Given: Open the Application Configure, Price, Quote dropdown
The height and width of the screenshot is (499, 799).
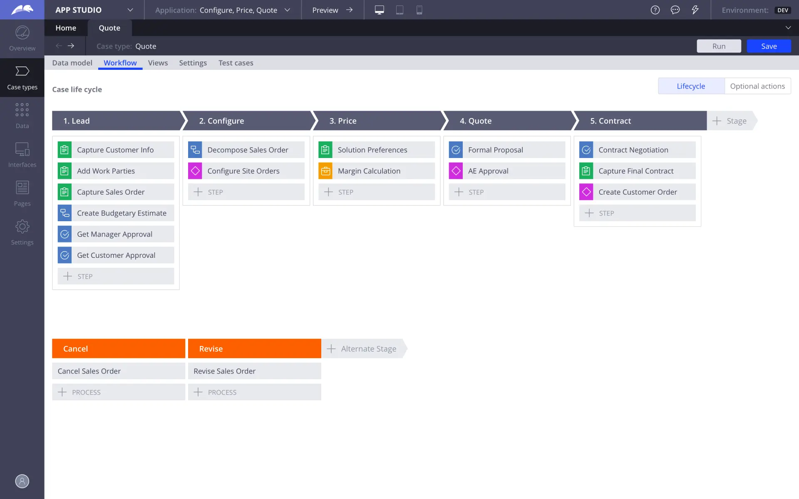Looking at the screenshot, I should click(x=287, y=10).
